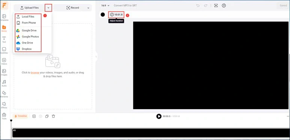
Task: Edit the project title Convert MP3 to SRT
Action: click(126, 6)
